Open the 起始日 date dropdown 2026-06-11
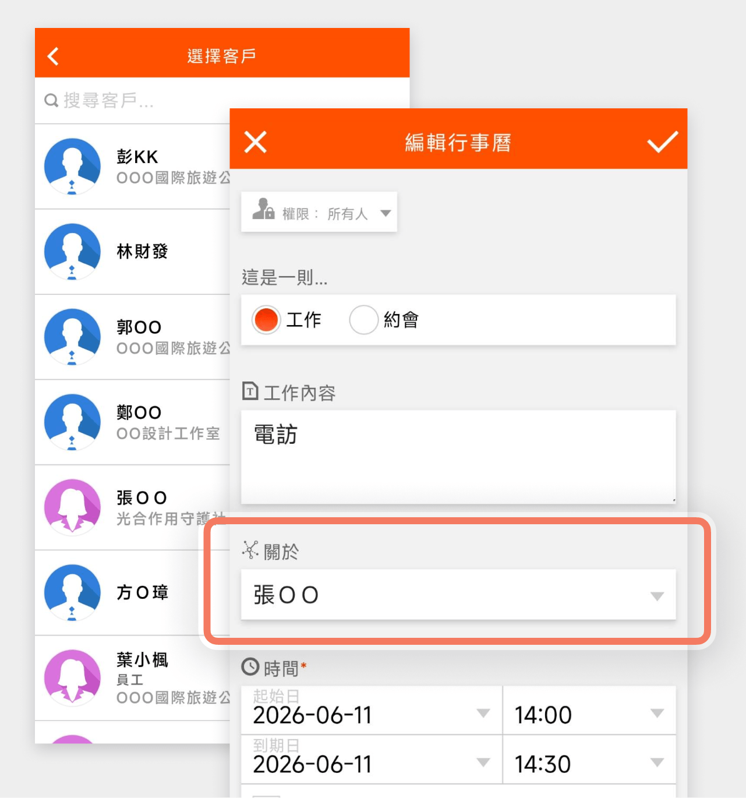 click(372, 710)
